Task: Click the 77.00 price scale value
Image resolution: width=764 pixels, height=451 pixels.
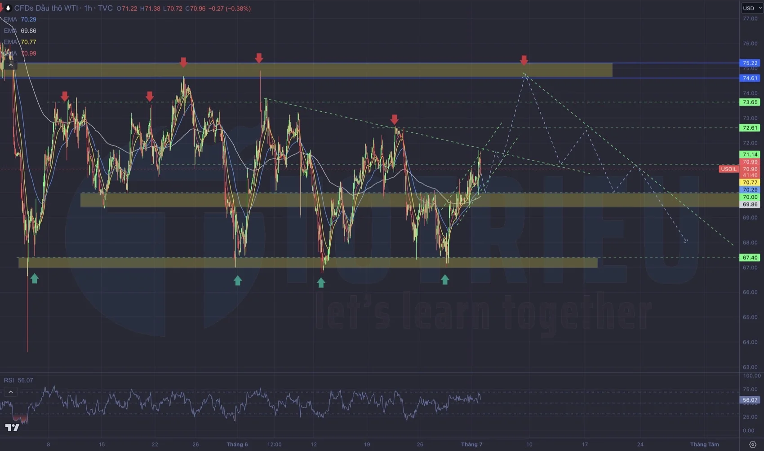Action: click(750, 18)
